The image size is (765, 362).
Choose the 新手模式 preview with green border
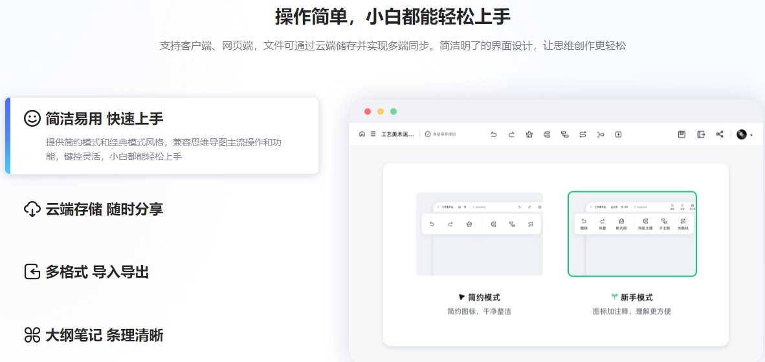pos(632,234)
